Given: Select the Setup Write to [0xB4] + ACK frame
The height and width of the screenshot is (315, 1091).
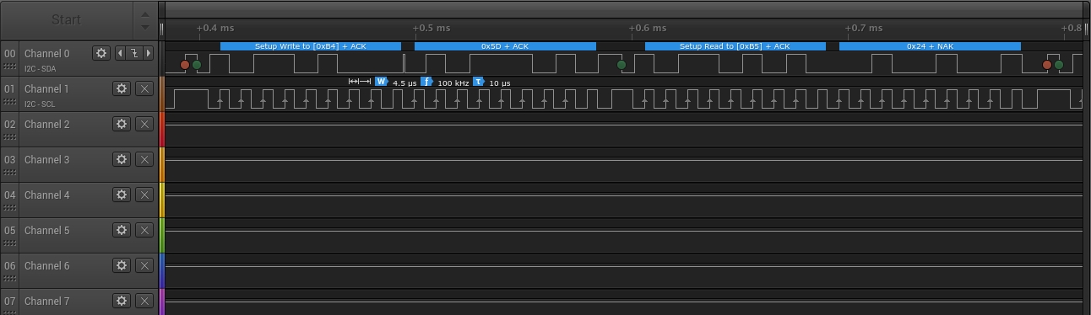Looking at the screenshot, I should pyautogui.click(x=311, y=46).
